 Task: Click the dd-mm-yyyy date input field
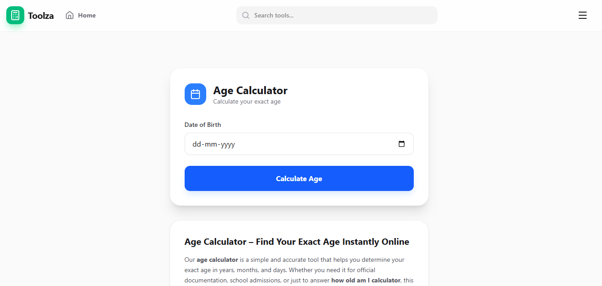pyautogui.click(x=270, y=144)
